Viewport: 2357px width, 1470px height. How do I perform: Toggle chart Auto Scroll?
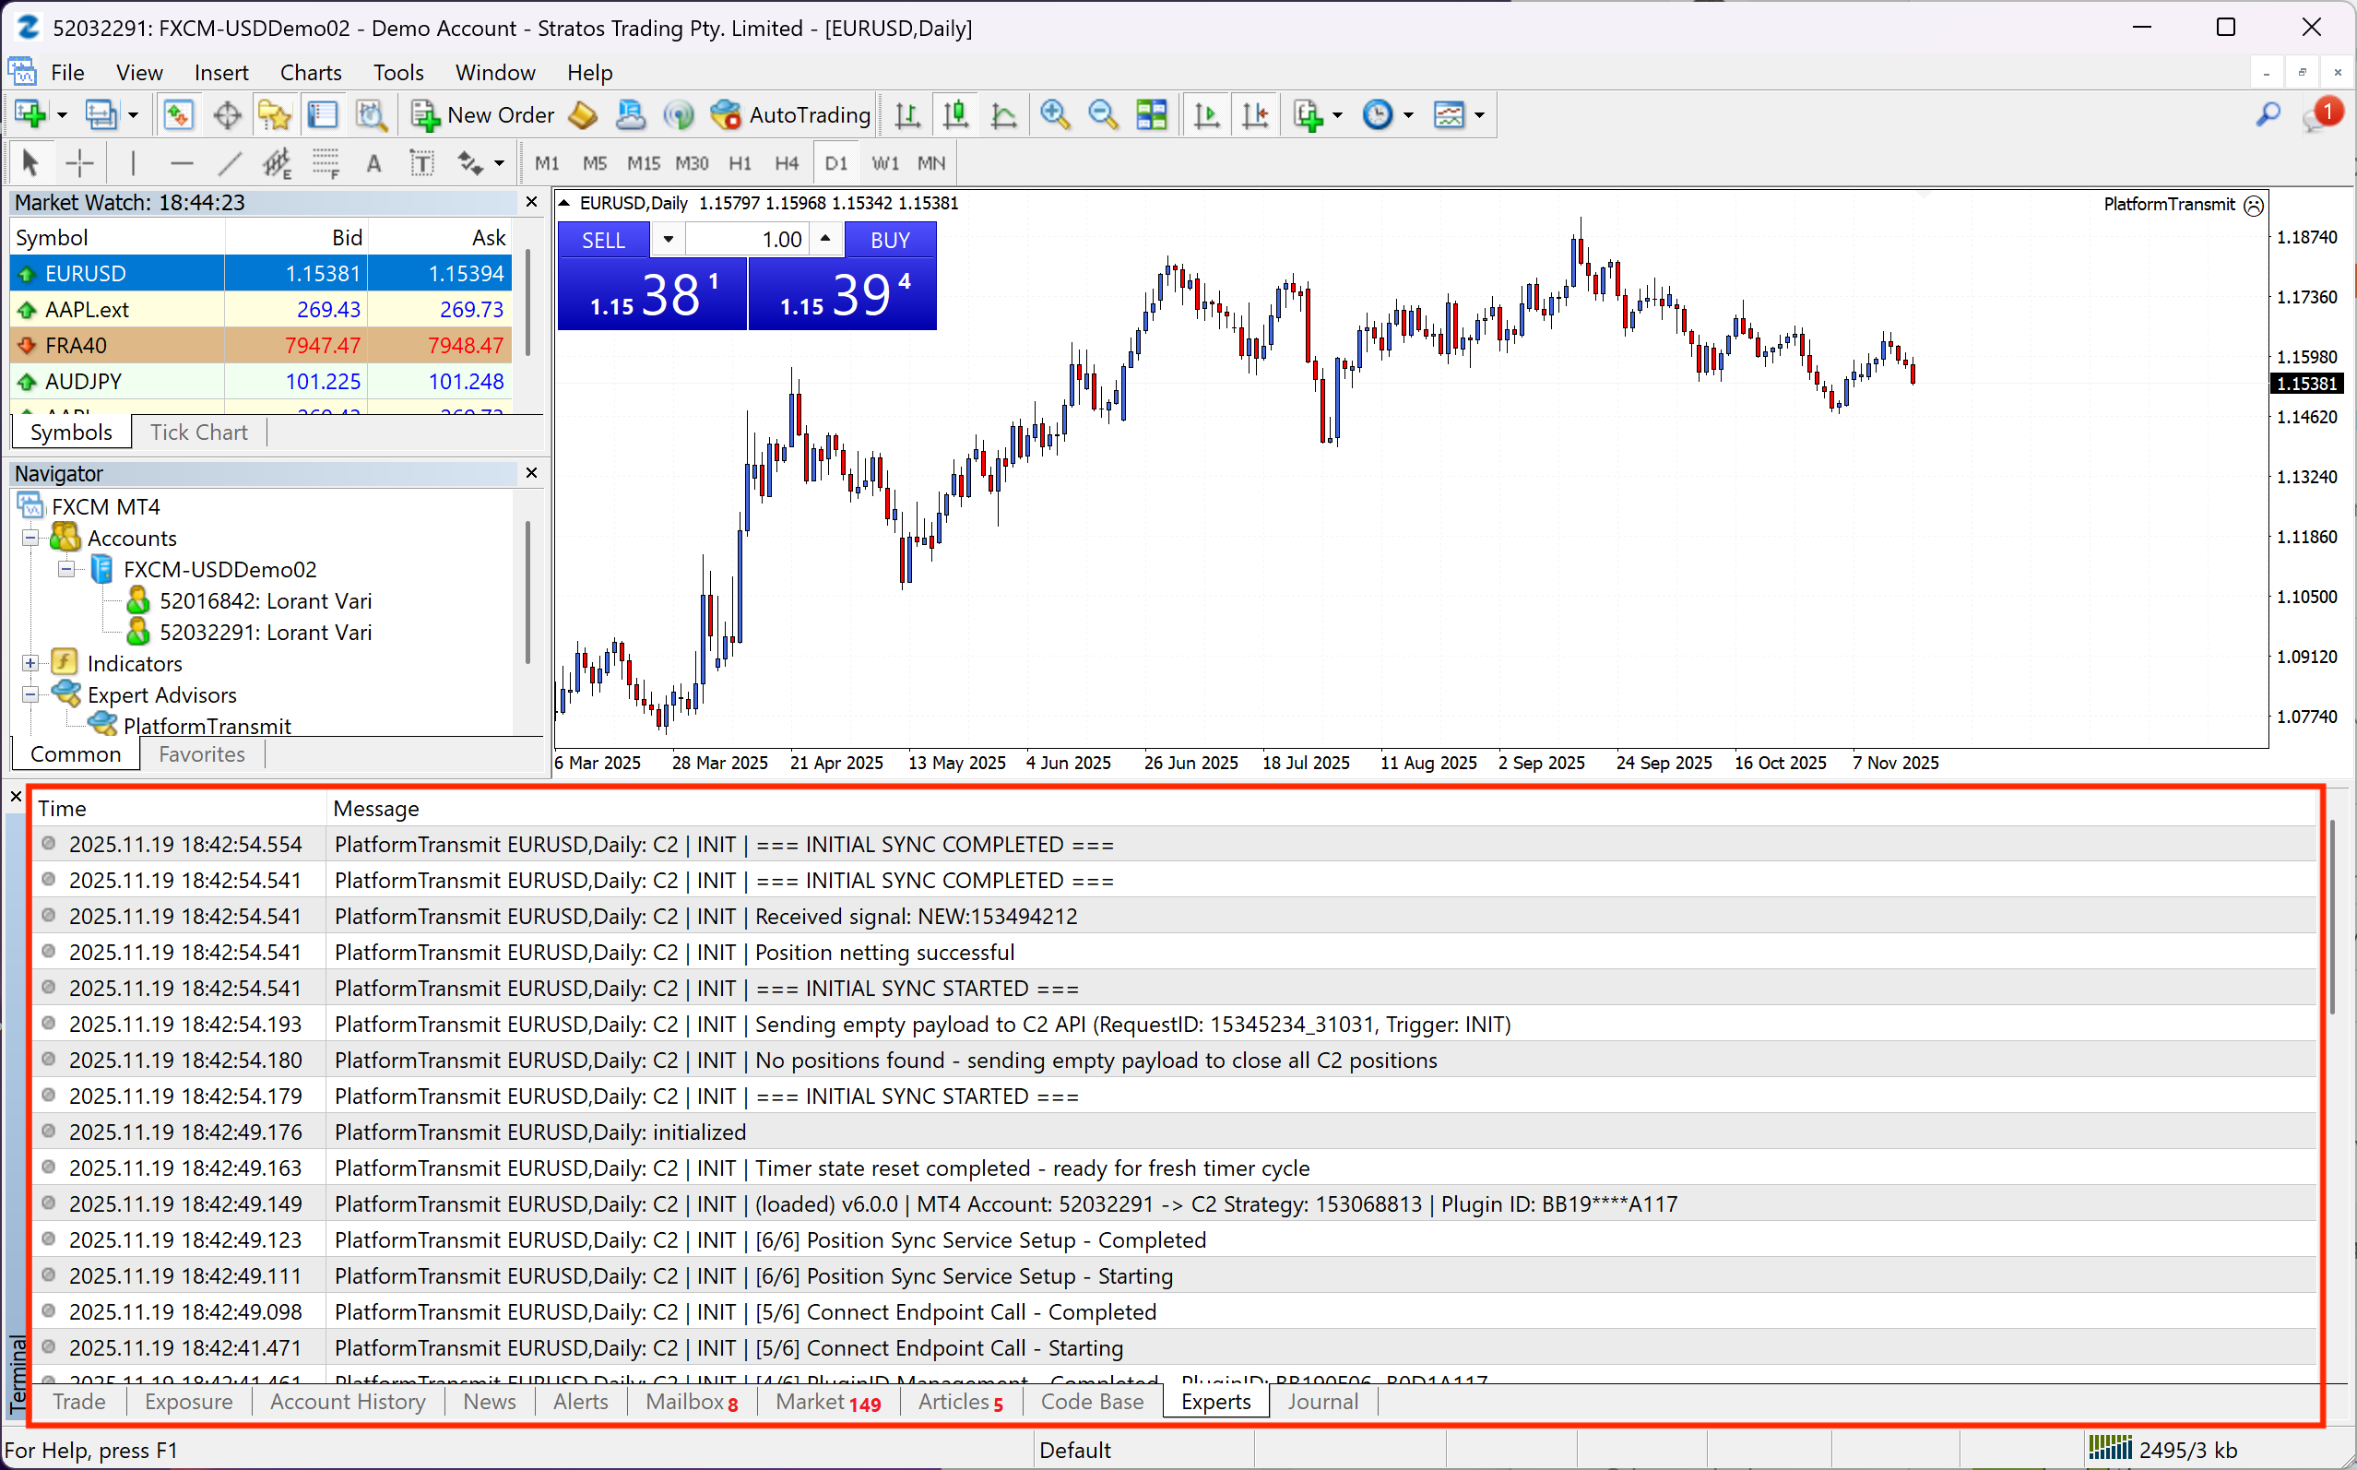click(1207, 114)
